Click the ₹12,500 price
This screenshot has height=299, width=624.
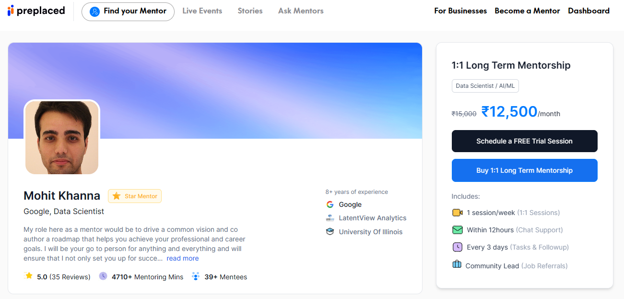(x=509, y=111)
